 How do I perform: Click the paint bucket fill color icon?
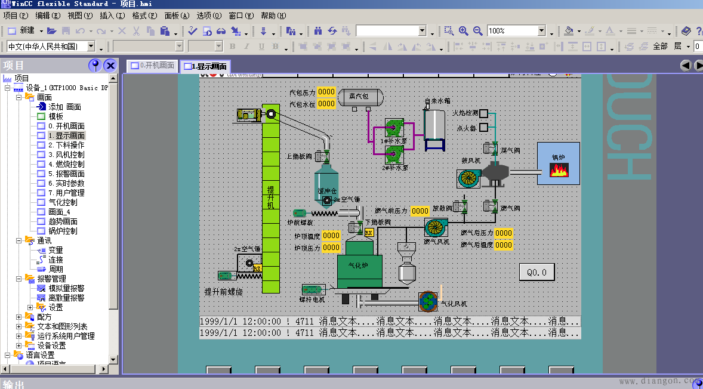pos(568,29)
